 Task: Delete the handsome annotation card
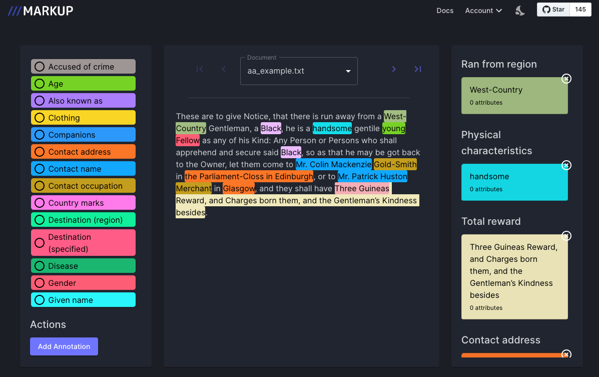pyautogui.click(x=566, y=165)
